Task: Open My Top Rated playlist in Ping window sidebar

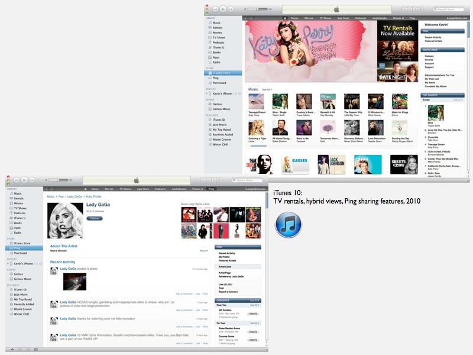Action: click(x=22, y=299)
